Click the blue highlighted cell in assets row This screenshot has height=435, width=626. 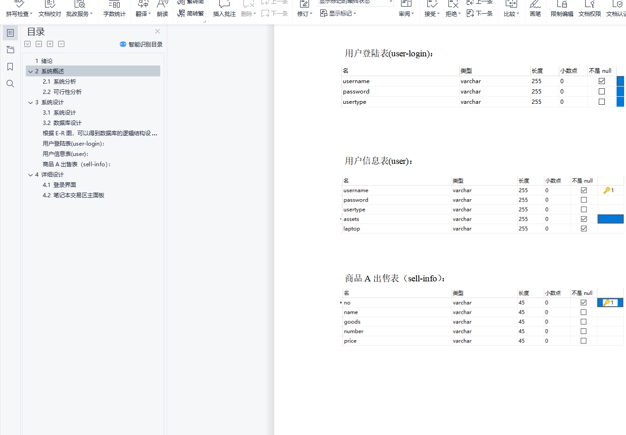610,219
